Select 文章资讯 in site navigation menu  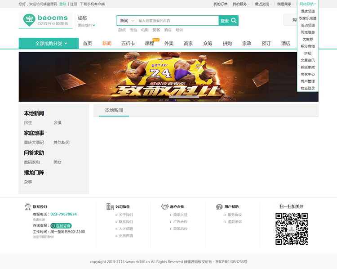pyautogui.click(x=308, y=60)
